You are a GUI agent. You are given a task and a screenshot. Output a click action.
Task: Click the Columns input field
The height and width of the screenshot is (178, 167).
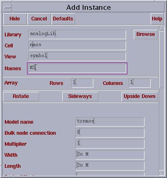tap(140, 83)
